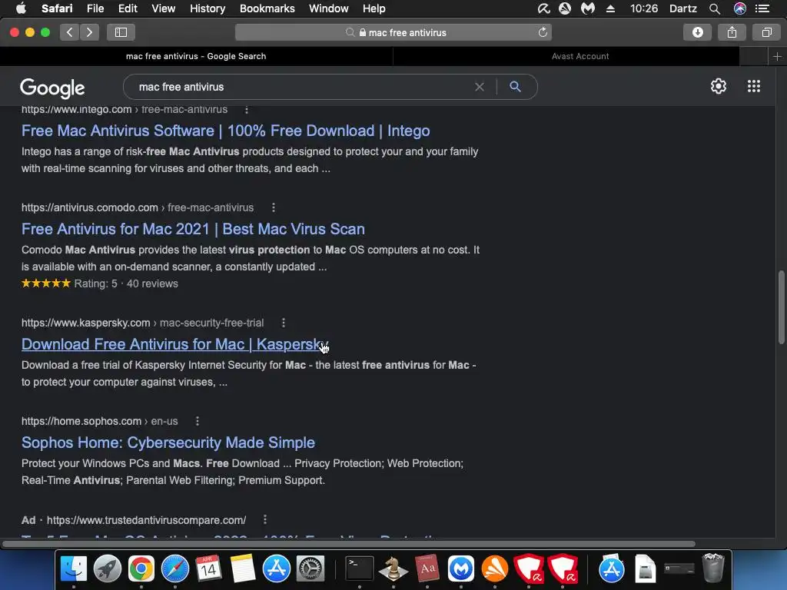The height and width of the screenshot is (590, 787).
Task: Open options dots for Kaspersky result
Action: [283, 323]
